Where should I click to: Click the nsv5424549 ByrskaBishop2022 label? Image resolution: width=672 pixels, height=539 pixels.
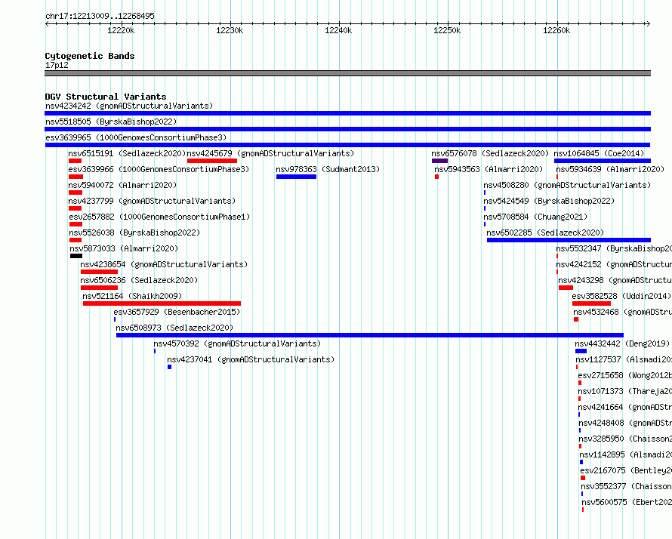549,201
